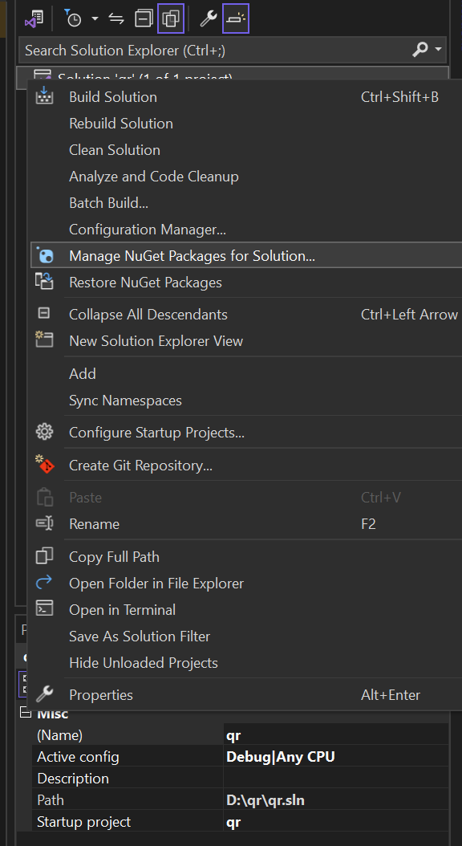
Task: Click the 'qr' value of (Name)
Action: pyautogui.click(x=233, y=735)
